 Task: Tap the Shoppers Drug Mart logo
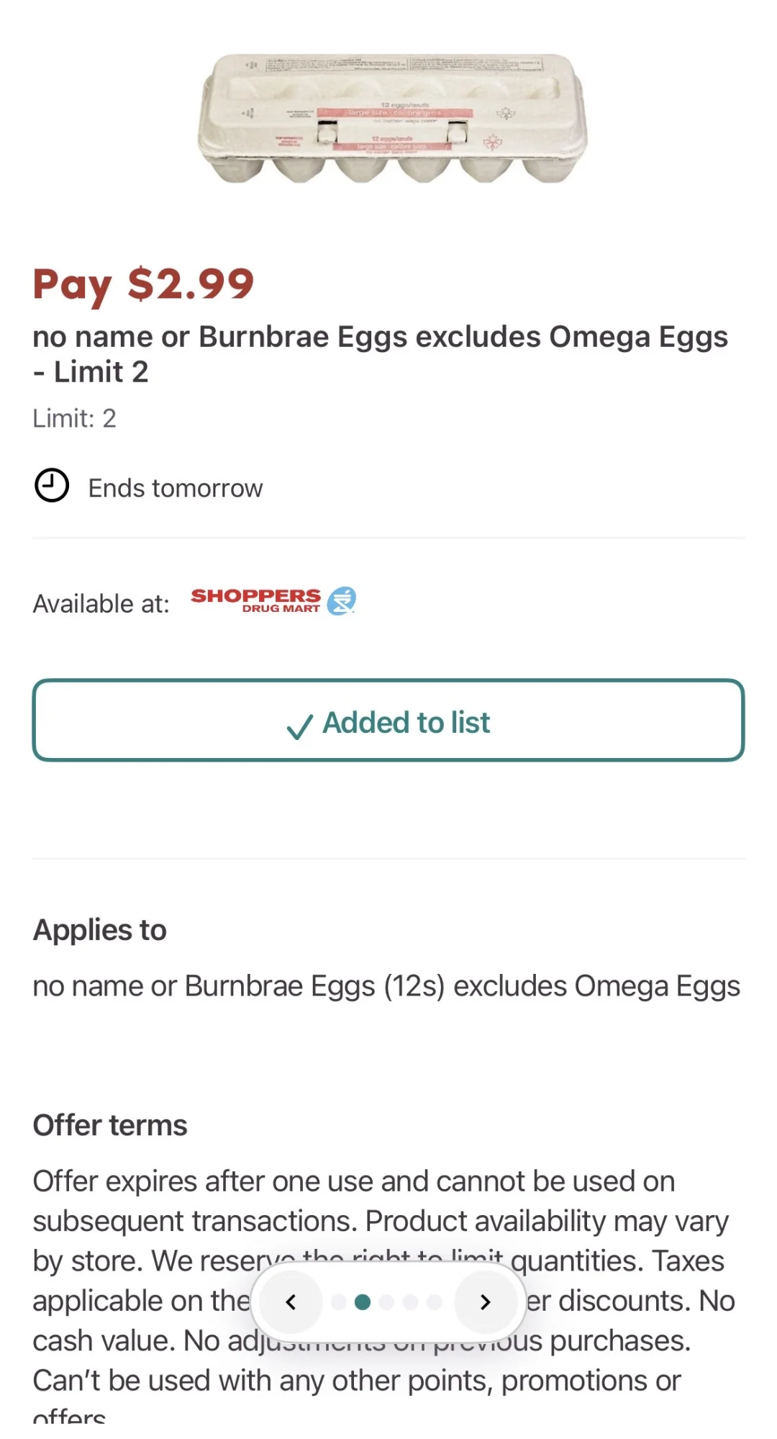click(273, 601)
